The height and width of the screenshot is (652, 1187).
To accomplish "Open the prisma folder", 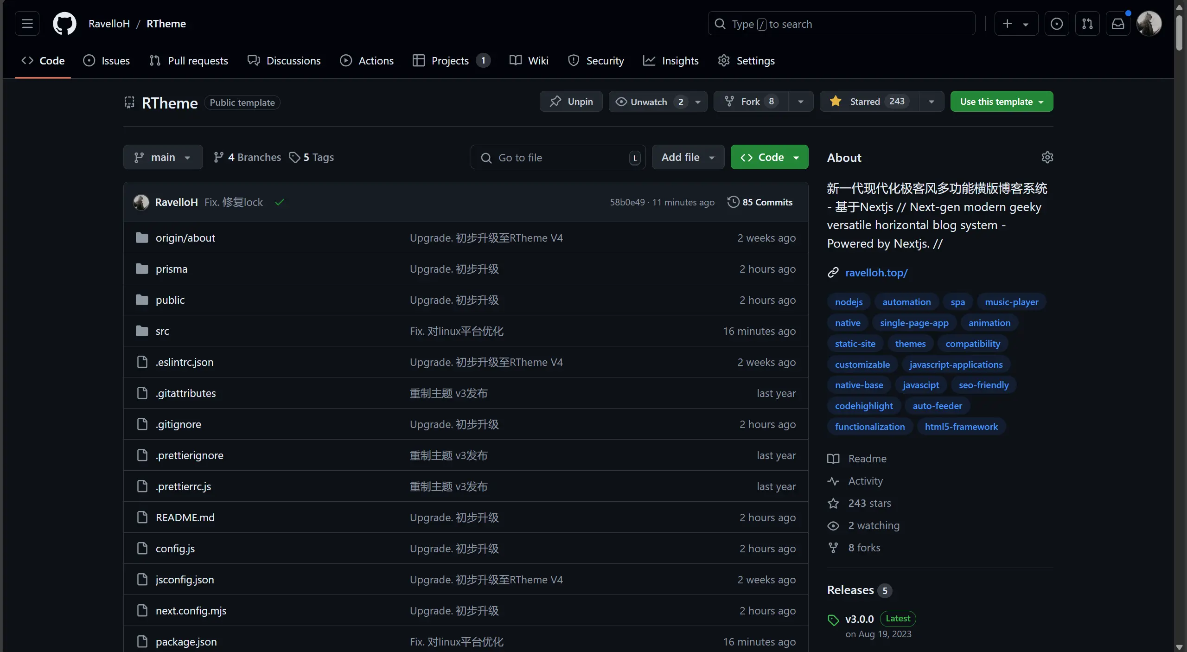I will coord(172,269).
